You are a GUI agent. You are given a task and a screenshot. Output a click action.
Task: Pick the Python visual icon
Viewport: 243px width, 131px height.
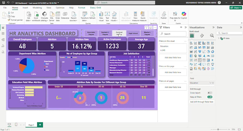(x=191, y=64)
